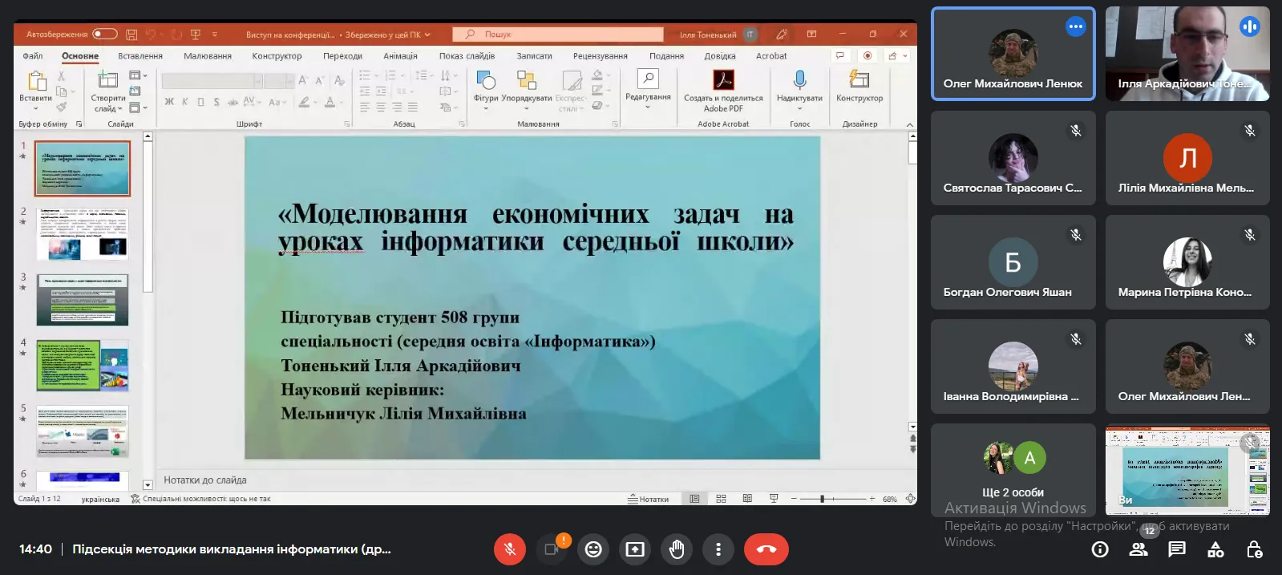Image resolution: width=1282 pixels, height=575 pixels.
Task: Click the fit slide to window icon
Action: pos(910,499)
